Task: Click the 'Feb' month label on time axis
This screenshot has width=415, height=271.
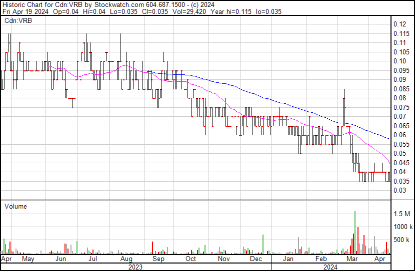Action: 321,259
